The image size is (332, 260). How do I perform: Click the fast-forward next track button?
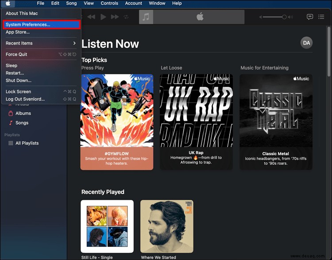tap(115, 17)
